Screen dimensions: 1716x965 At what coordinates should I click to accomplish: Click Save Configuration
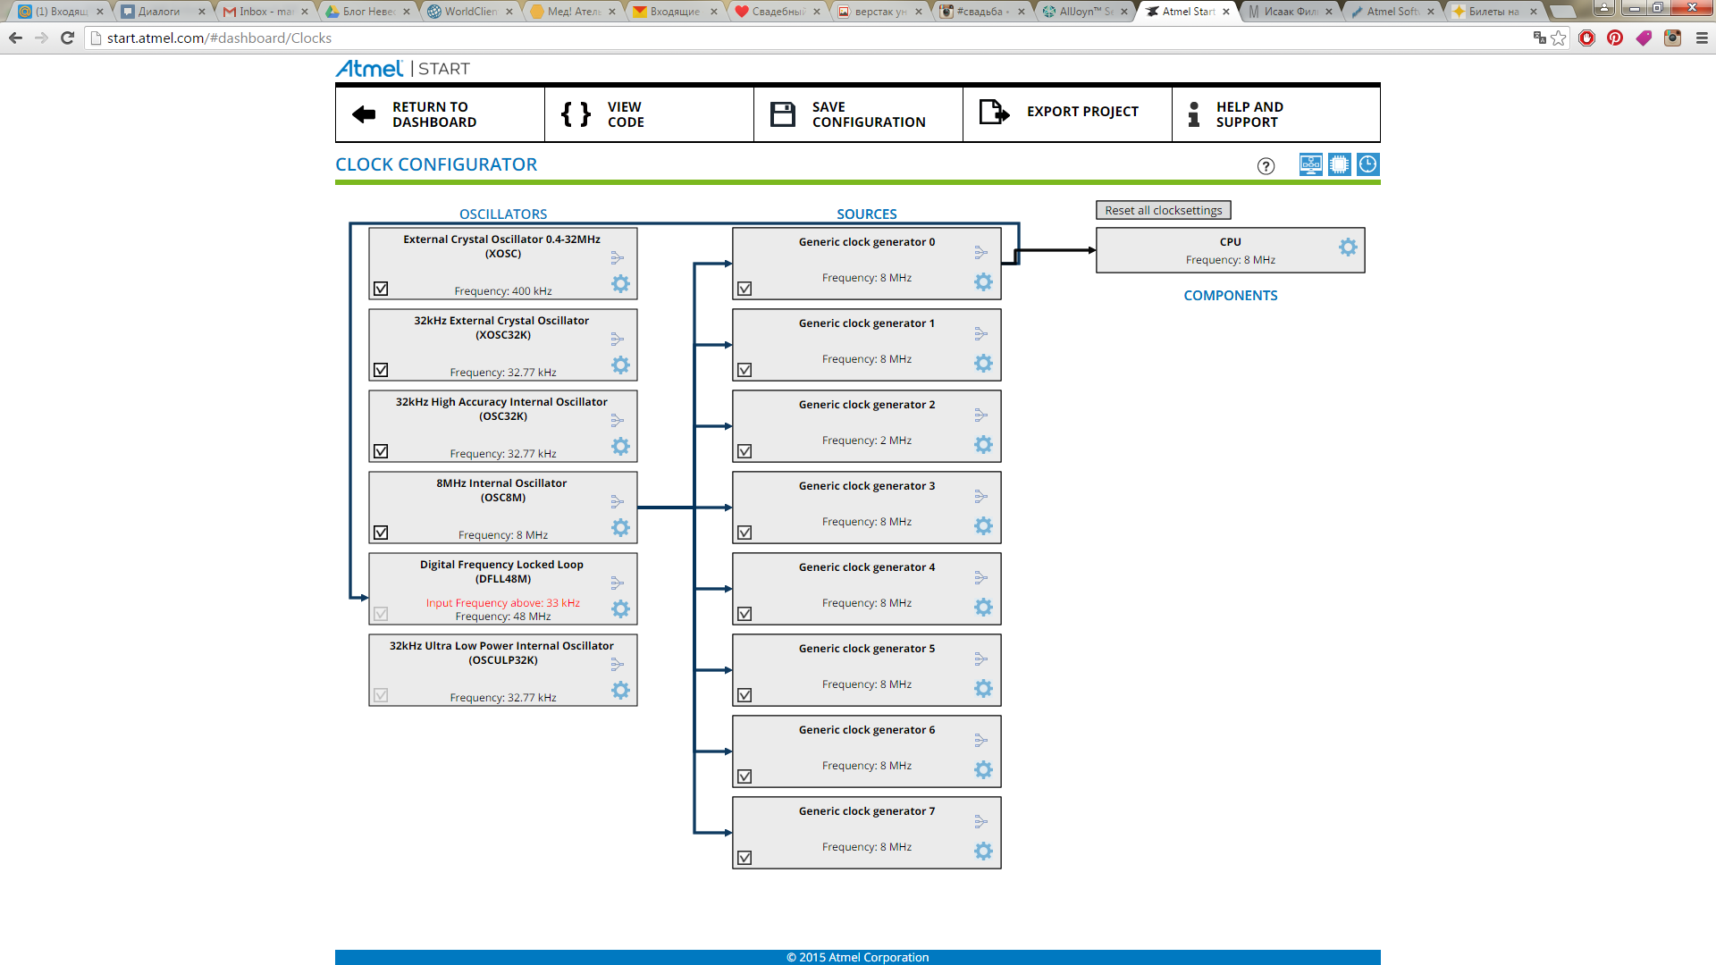(x=858, y=114)
